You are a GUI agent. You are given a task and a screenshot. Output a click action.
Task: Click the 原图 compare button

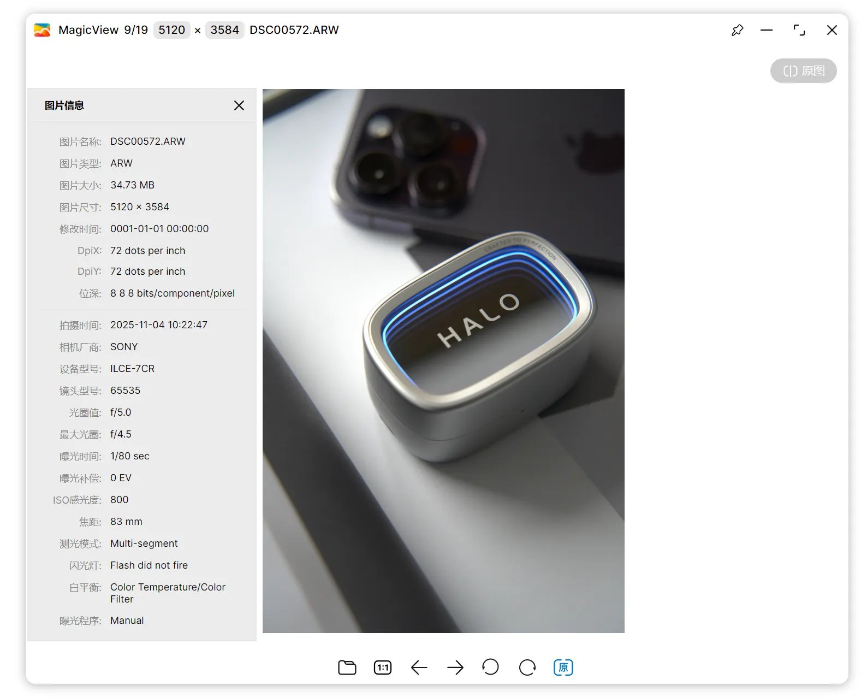[x=803, y=71]
